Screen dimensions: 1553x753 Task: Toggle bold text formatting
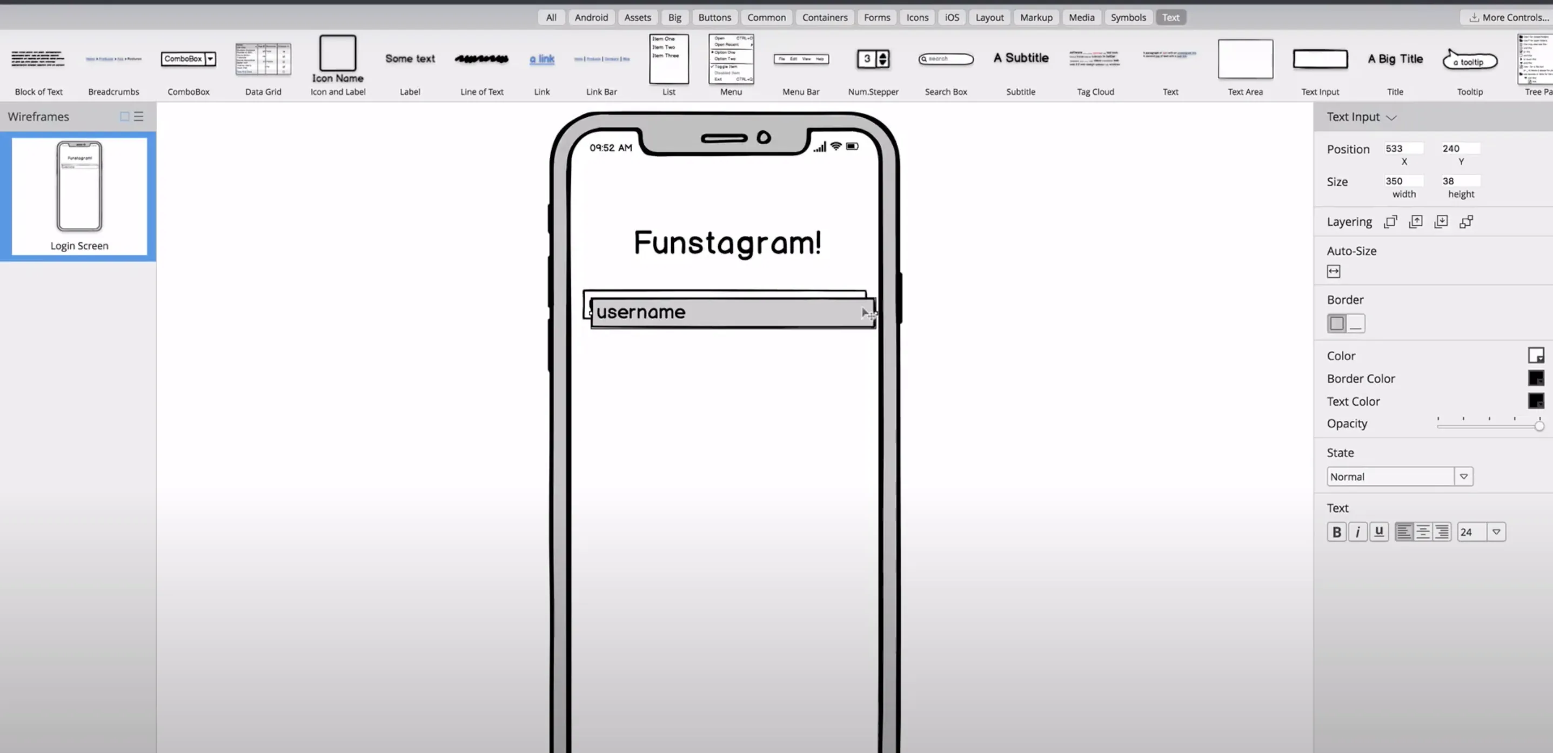pyautogui.click(x=1336, y=532)
